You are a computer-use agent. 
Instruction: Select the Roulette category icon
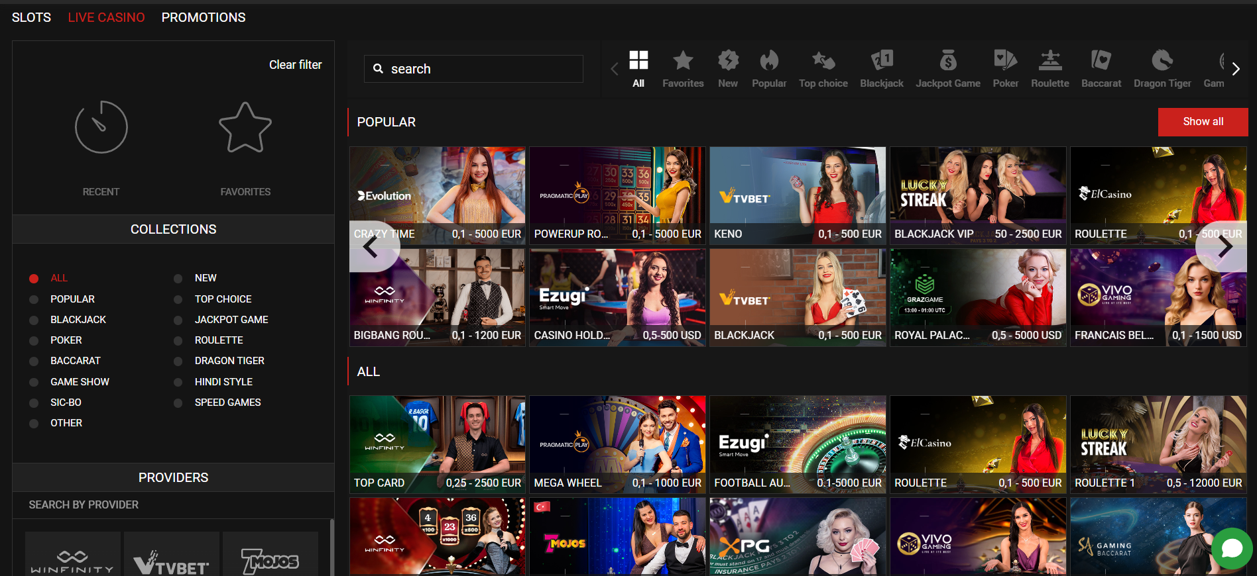1049,62
